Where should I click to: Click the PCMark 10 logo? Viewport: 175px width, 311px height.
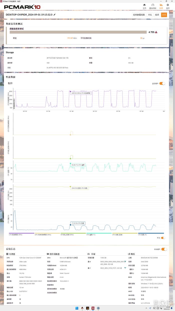pyautogui.click(x=22, y=7)
